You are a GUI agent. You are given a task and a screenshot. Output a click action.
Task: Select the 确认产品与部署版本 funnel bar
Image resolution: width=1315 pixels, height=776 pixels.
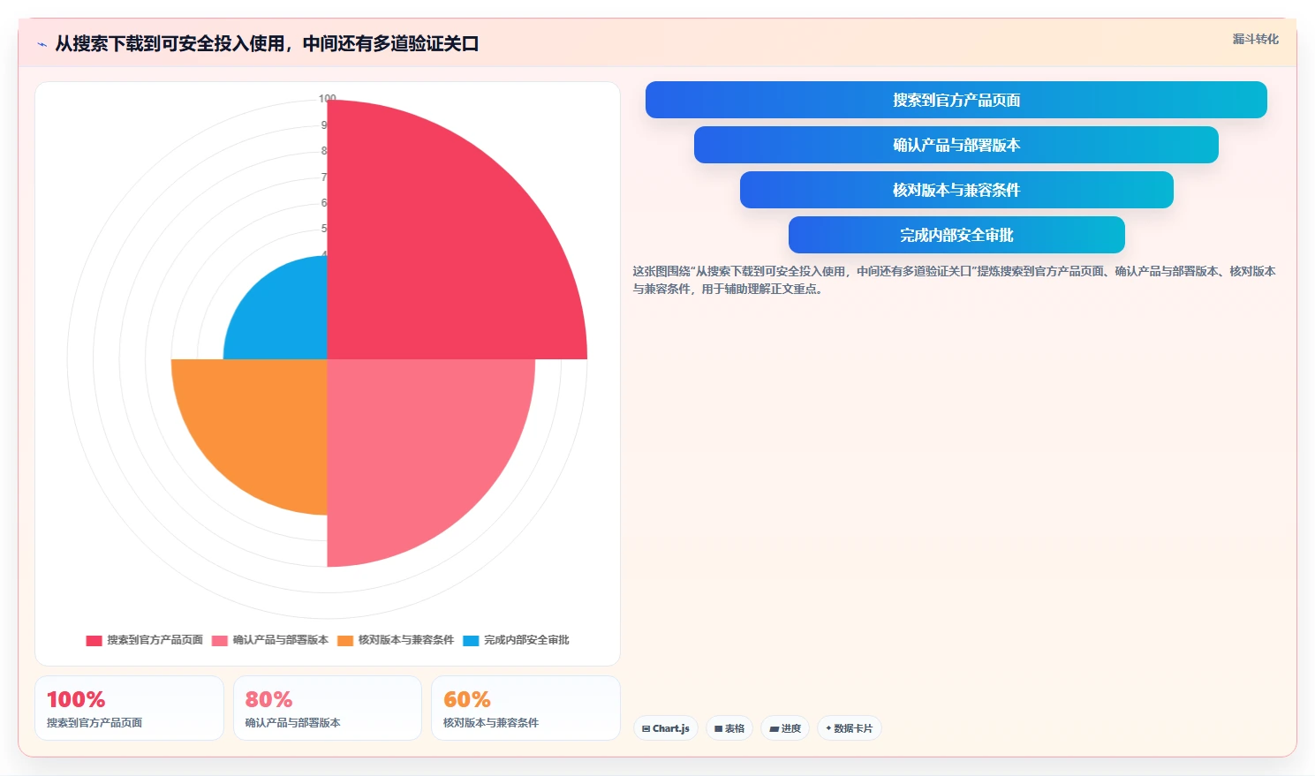tap(956, 145)
